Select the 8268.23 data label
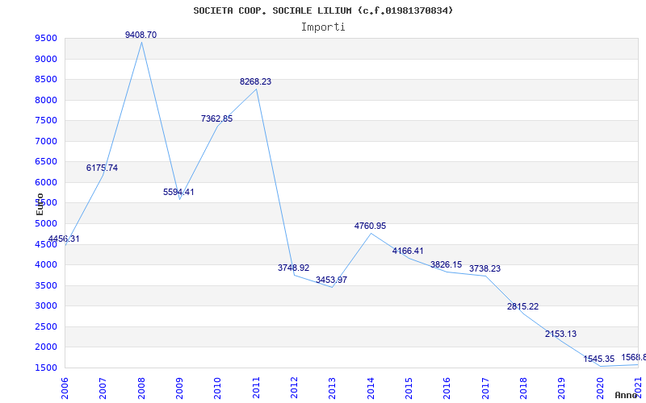 [255, 82]
